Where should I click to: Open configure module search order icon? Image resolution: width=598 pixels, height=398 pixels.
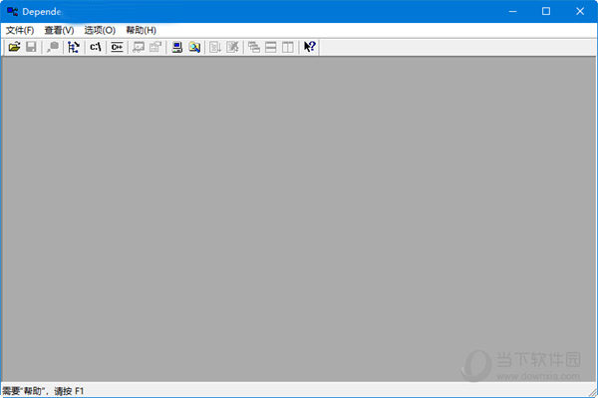(x=194, y=47)
